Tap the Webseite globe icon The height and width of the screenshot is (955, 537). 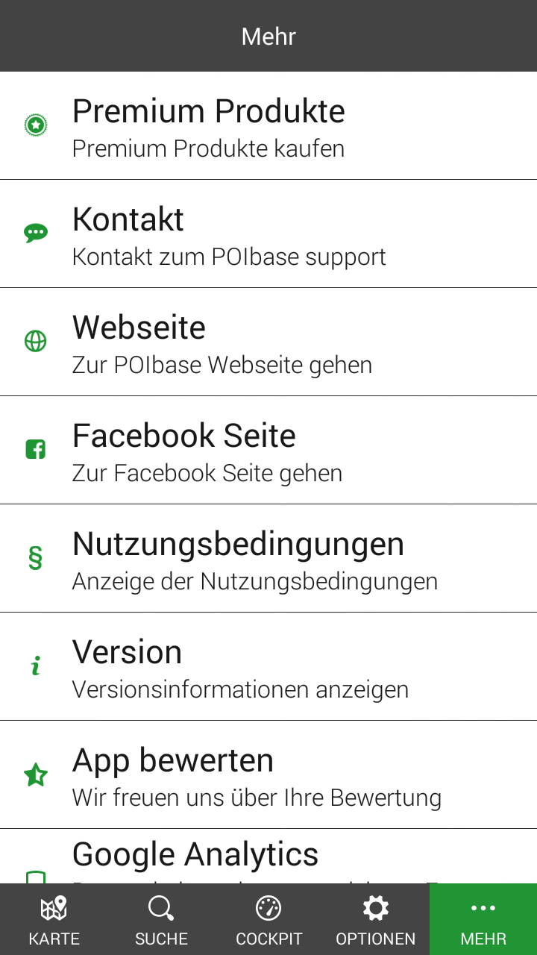[x=36, y=342]
